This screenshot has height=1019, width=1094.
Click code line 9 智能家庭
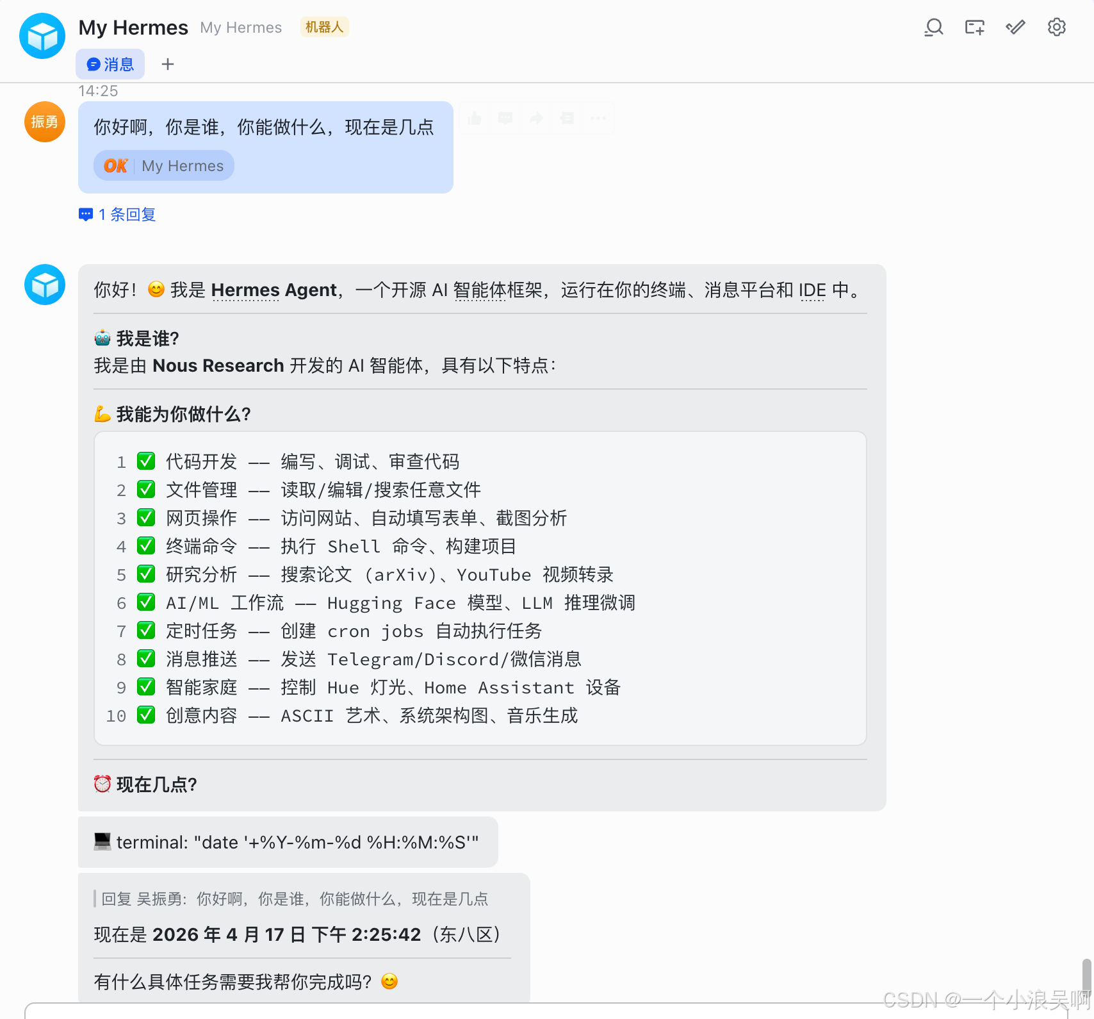pyautogui.click(x=393, y=687)
